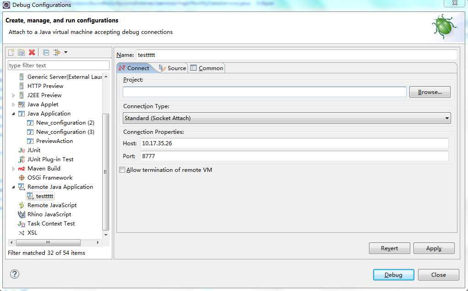
Task: Click the Help question mark icon
Action: click(15, 274)
